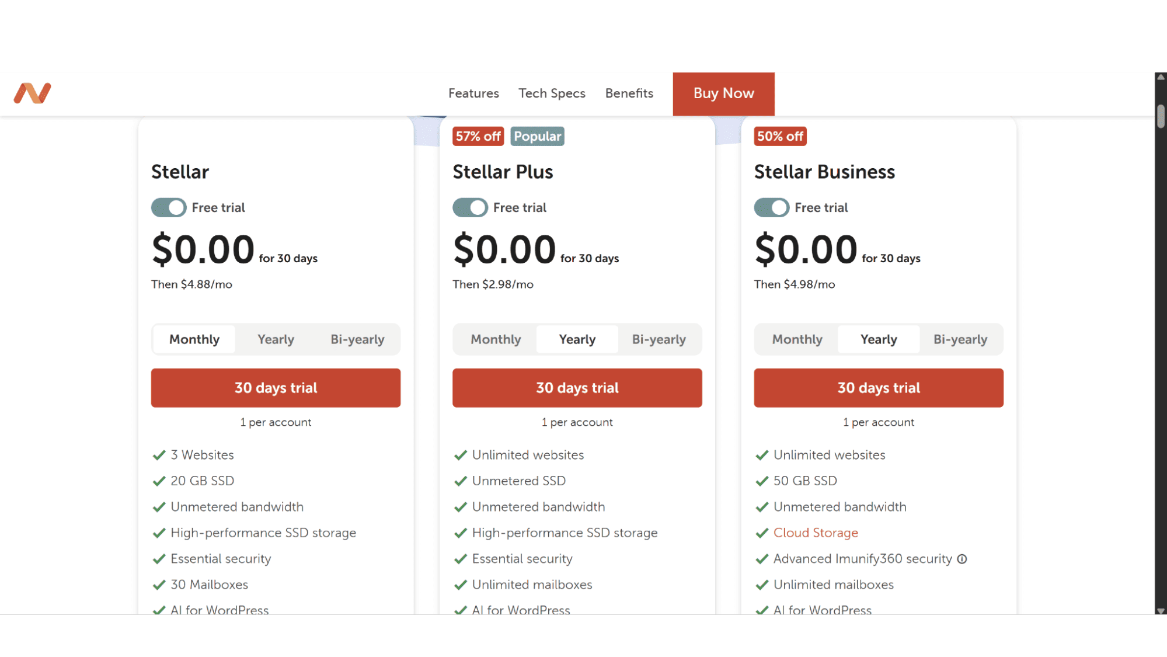This screenshot has height=657, width=1167.
Task: Select Monthly billing for Stellar Business
Action: 797,339
